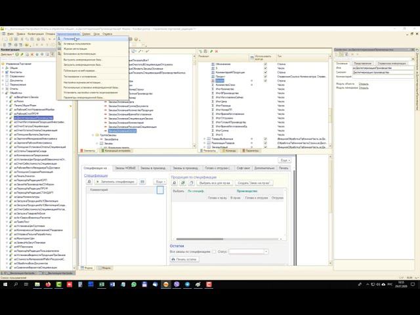Expand ТоварыВыбранные attribute row
Viewport: 420px width, 315px height.
point(204,138)
